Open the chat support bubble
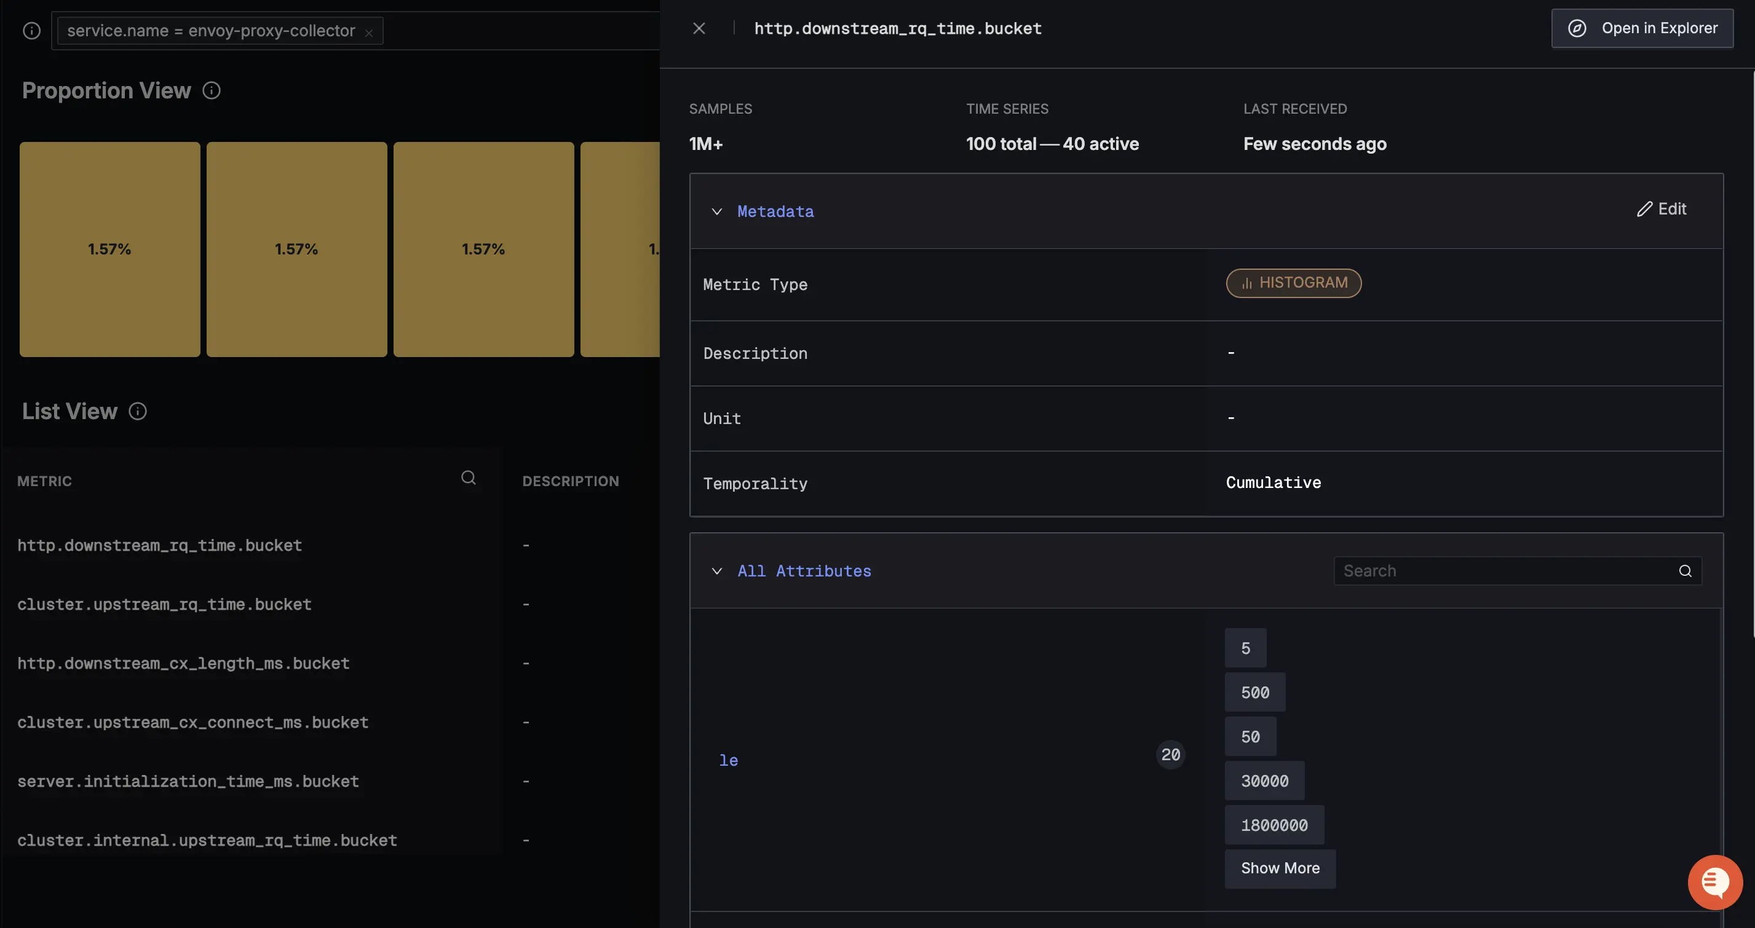The image size is (1755, 928). point(1715,883)
